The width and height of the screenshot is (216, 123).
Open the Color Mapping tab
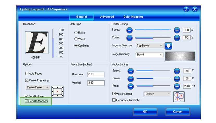[133, 17]
